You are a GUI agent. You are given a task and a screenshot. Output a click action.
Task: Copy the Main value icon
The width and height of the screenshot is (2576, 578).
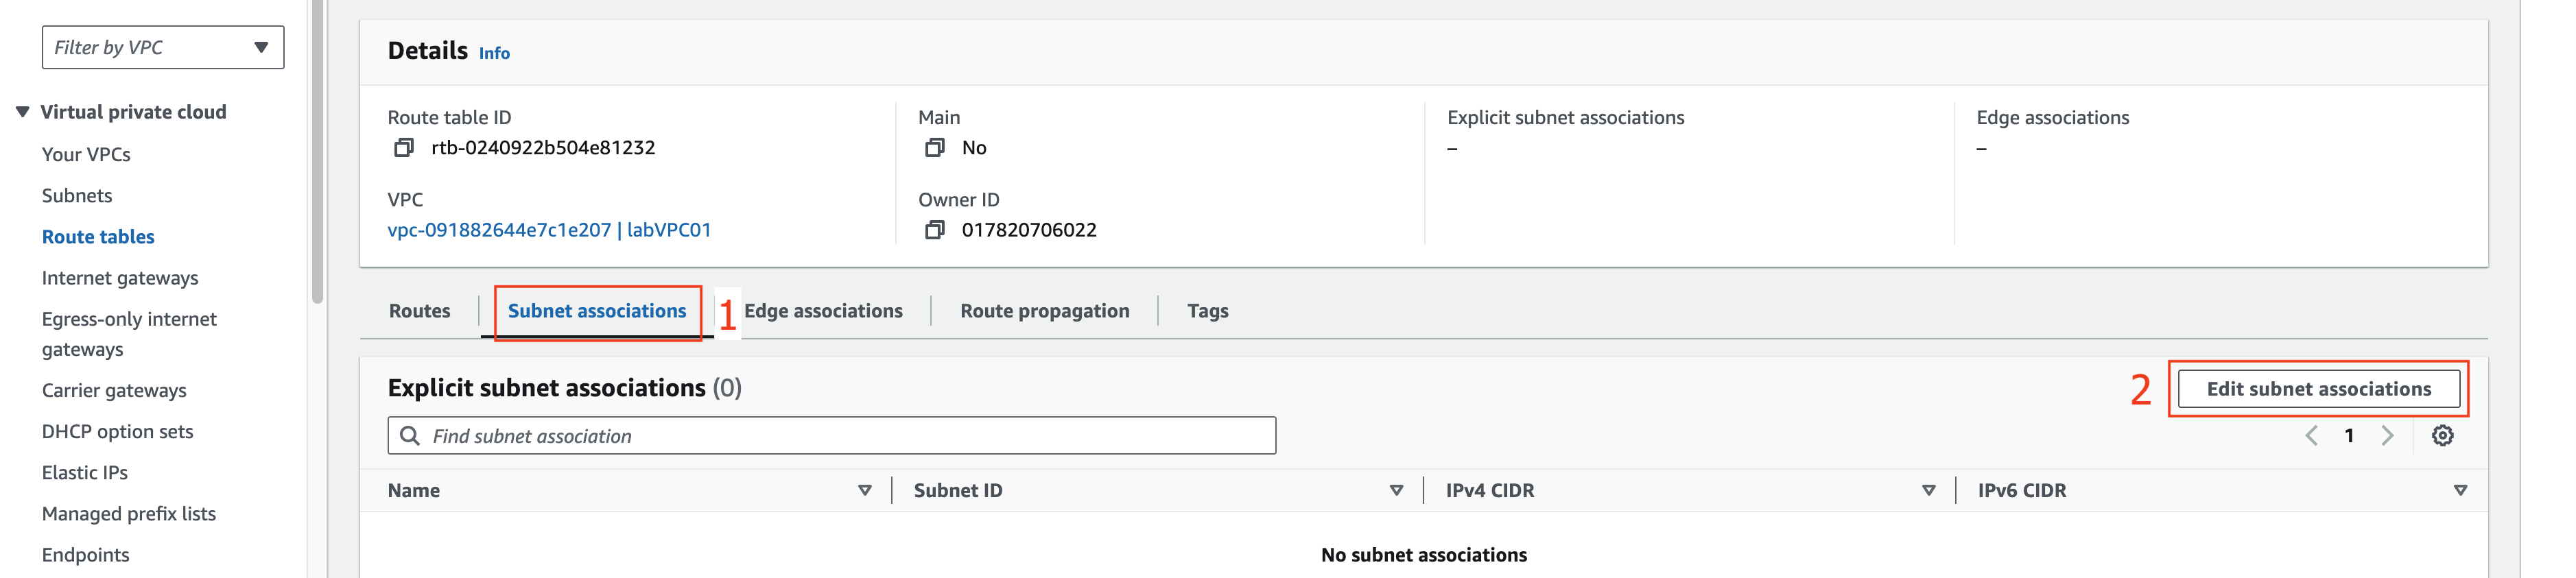pos(934,148)
